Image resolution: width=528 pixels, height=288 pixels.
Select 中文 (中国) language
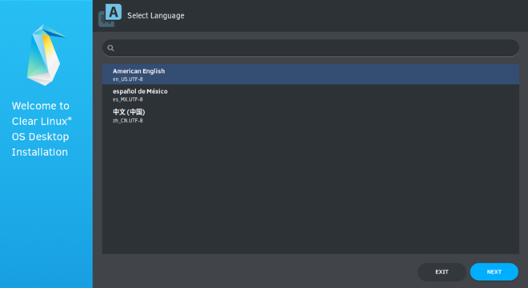310,115
